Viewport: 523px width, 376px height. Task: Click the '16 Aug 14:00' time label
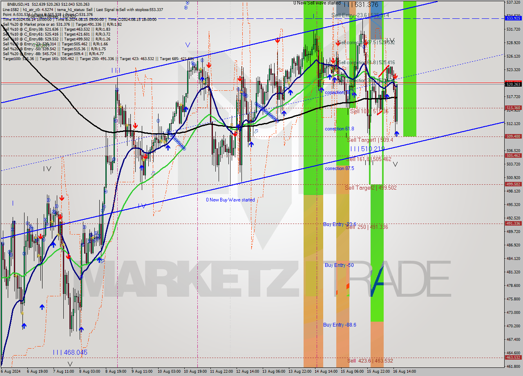(405, 372)
